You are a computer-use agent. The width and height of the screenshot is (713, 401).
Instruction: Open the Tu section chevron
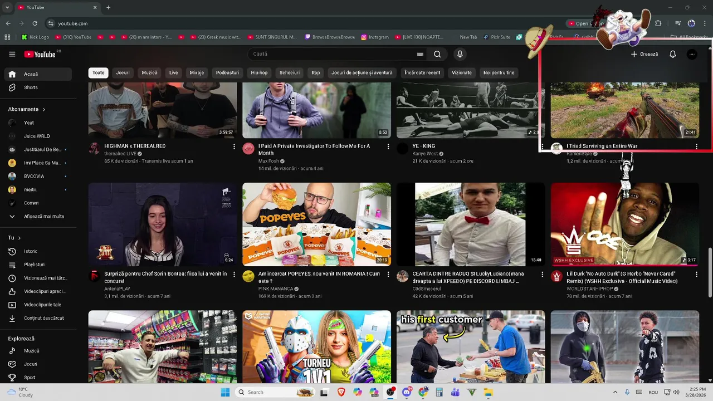[19, 238]
